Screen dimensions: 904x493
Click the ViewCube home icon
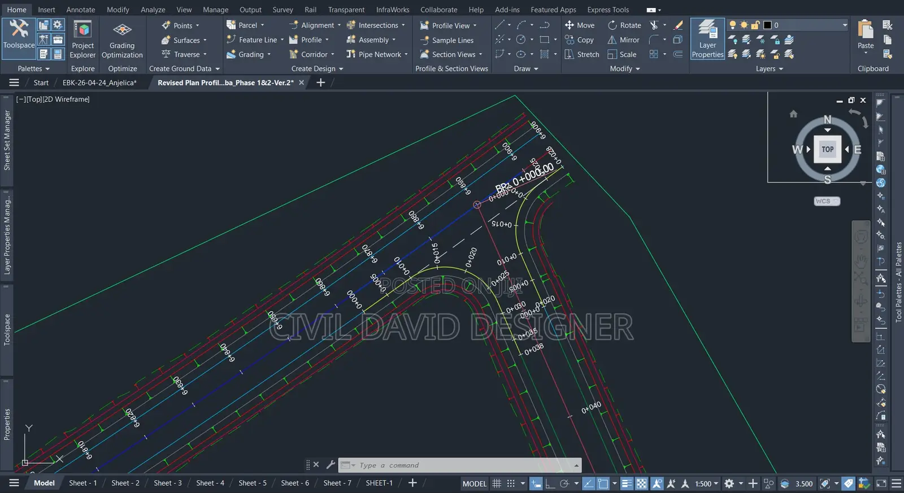point(793,114)
